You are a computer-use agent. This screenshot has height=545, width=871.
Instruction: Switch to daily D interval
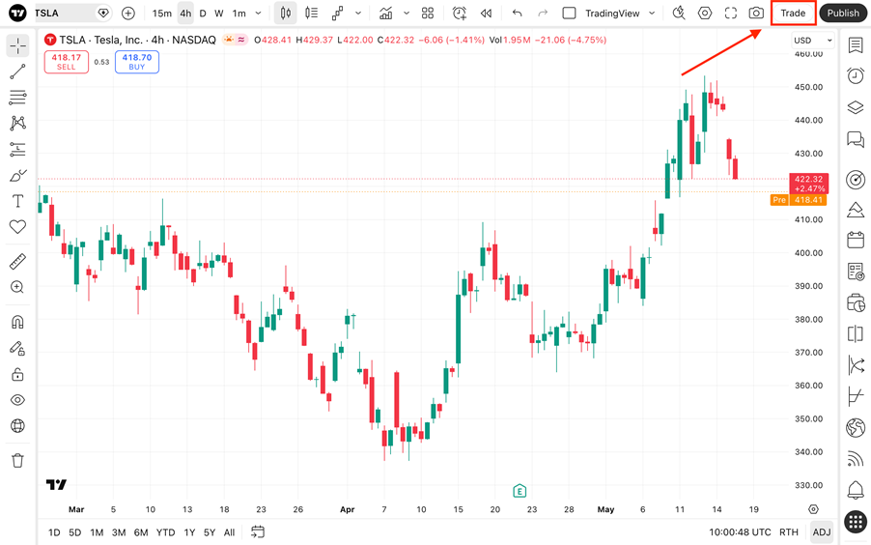tap(203, 14)
